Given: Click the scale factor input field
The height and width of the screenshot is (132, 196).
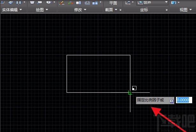Looking at the screenshot, I should 184,100.
